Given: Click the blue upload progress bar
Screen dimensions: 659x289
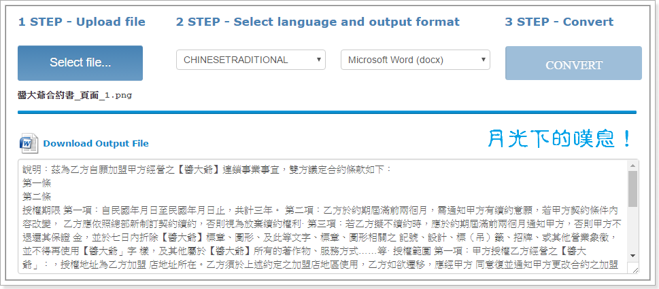Looking at the screenshot, I should tap(326, 112).
